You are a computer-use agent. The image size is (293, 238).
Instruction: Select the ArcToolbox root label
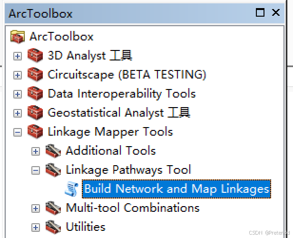click(61, 36)
